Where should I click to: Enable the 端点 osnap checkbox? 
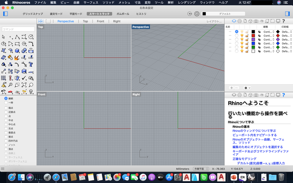tap(6, 108)
